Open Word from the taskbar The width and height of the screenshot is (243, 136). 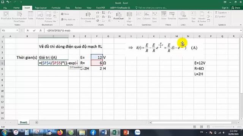pos(104,133)
